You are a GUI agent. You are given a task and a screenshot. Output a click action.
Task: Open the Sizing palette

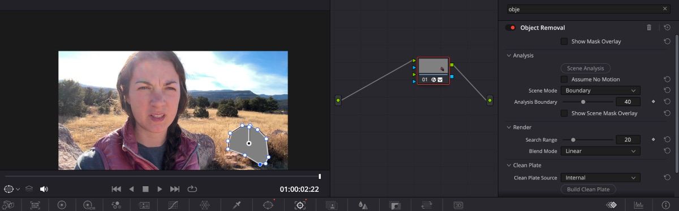[427, 205]
